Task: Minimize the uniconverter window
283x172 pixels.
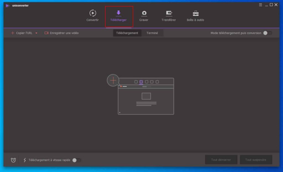Action: click(266, 5)
